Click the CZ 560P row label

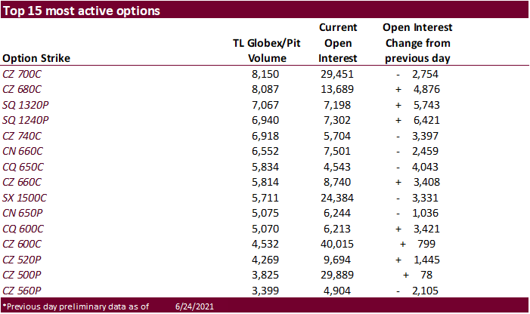coord(23,289)
